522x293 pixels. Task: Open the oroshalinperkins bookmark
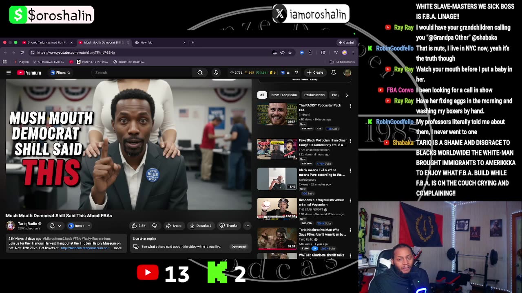pos(129,62)
